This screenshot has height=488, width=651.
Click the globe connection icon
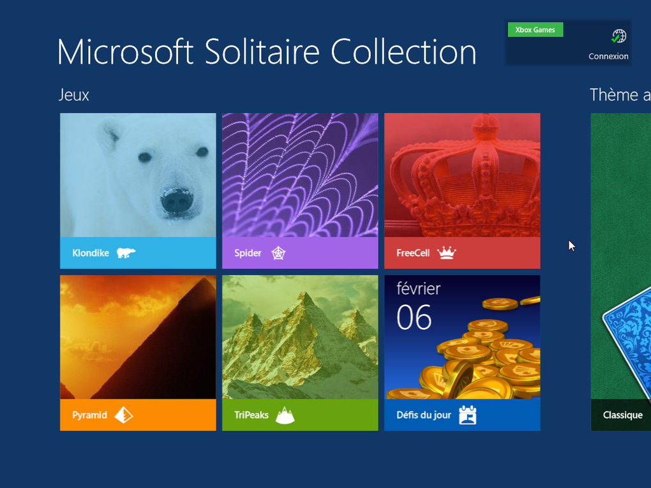tap(618, 36)
